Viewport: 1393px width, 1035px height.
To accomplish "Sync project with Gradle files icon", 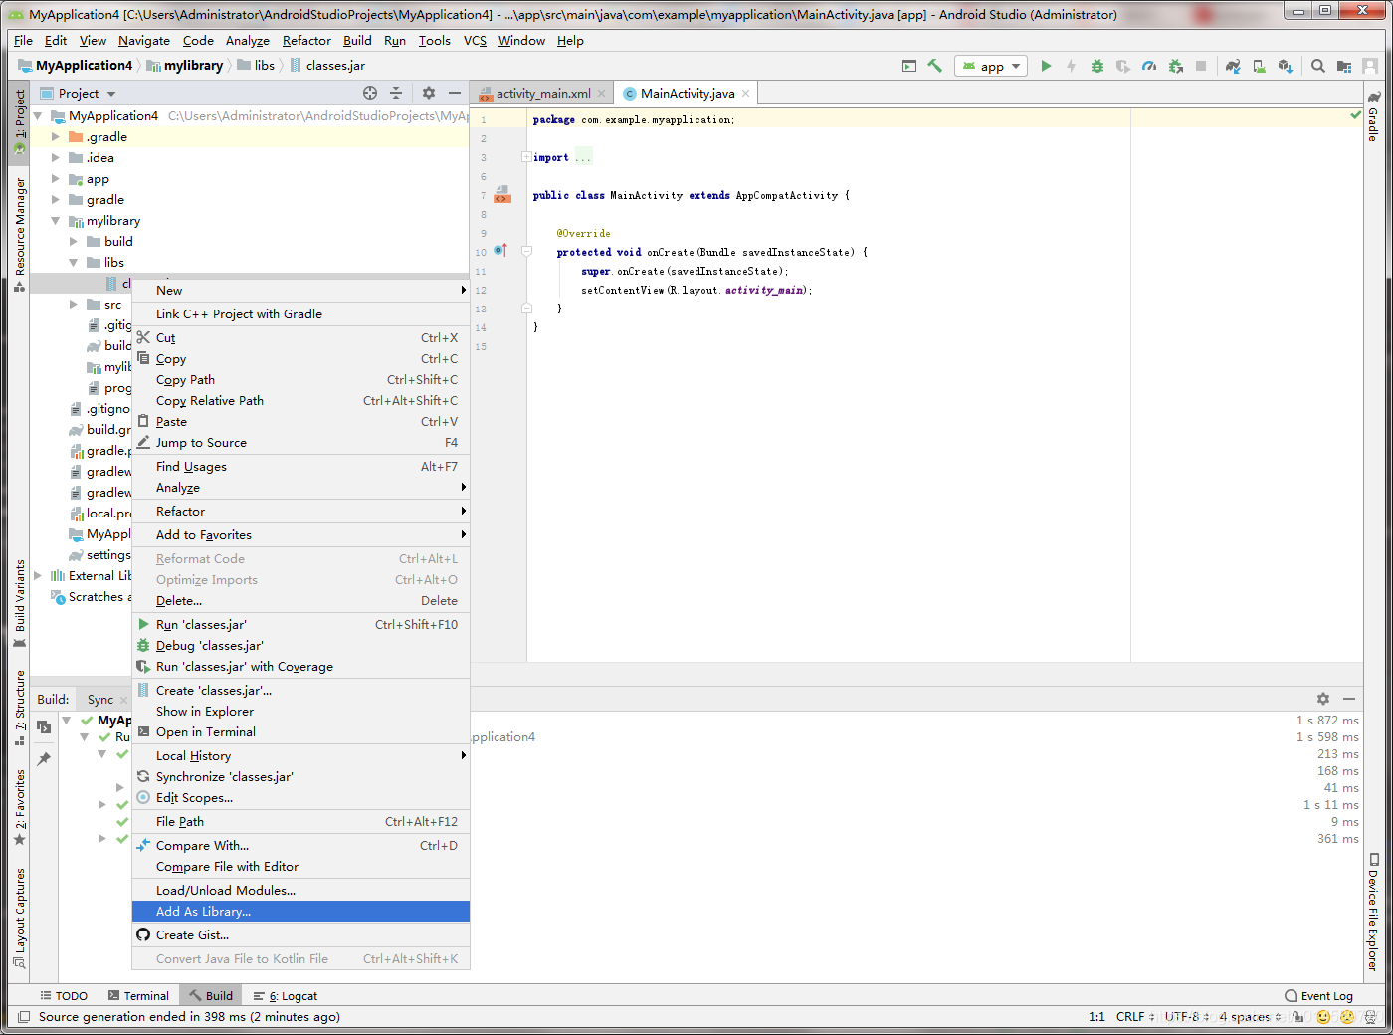I will 1233,66.
